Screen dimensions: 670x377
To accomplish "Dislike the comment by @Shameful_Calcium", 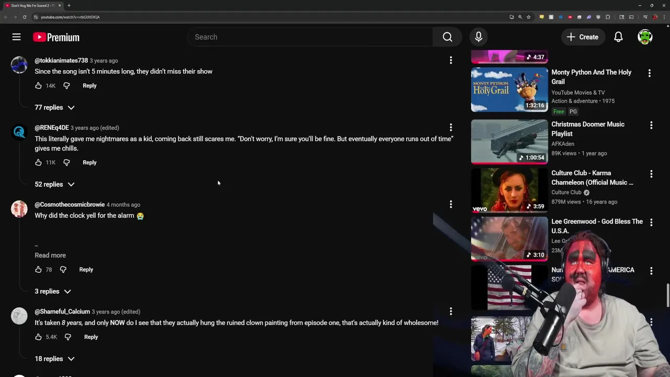I will click(x=68, y=337).
